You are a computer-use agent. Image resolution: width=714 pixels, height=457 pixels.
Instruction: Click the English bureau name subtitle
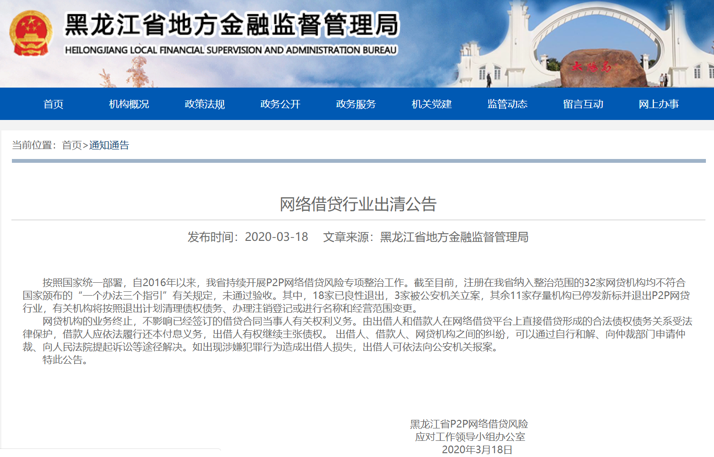tap(231, 50)
